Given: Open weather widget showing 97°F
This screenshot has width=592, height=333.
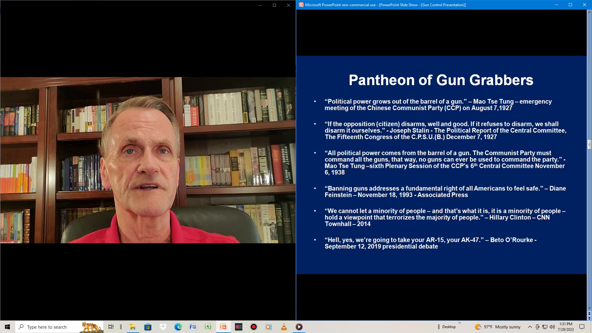Looking at the screenshot, I should tap(498, 327).
